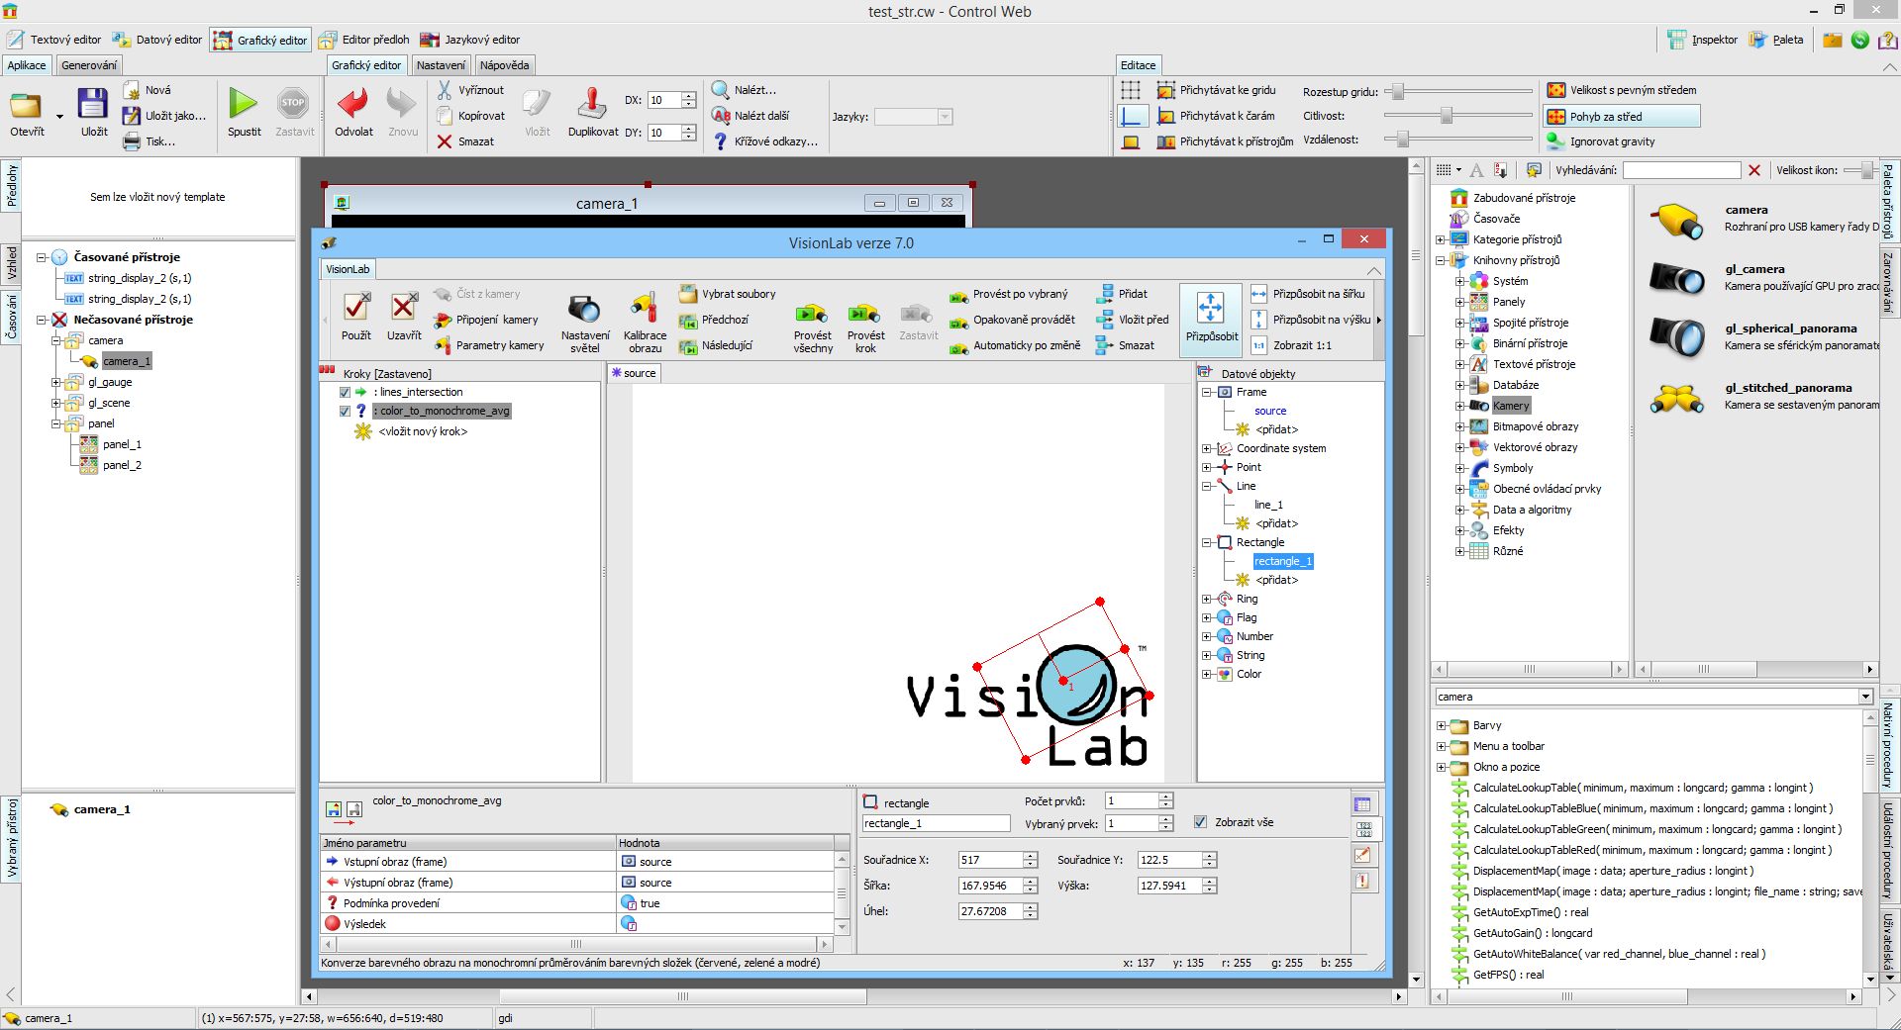Expand the gl_gauge tree node
Viewport: 1901px width, 1030px height.
[56, 382]
